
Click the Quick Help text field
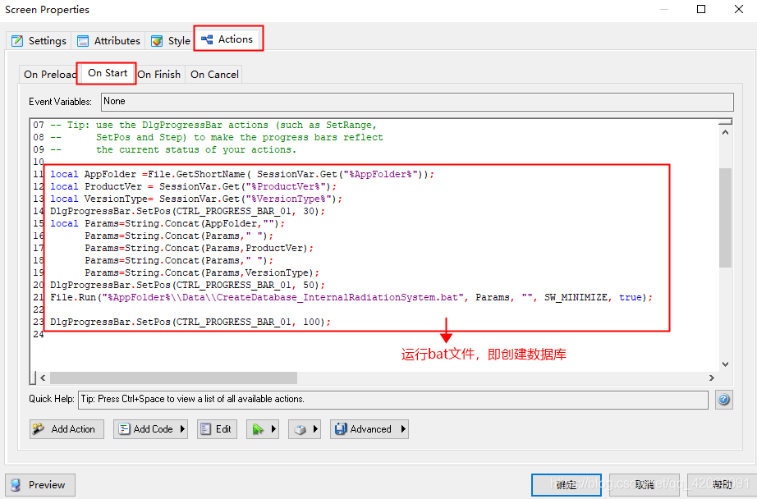(393, 400)
